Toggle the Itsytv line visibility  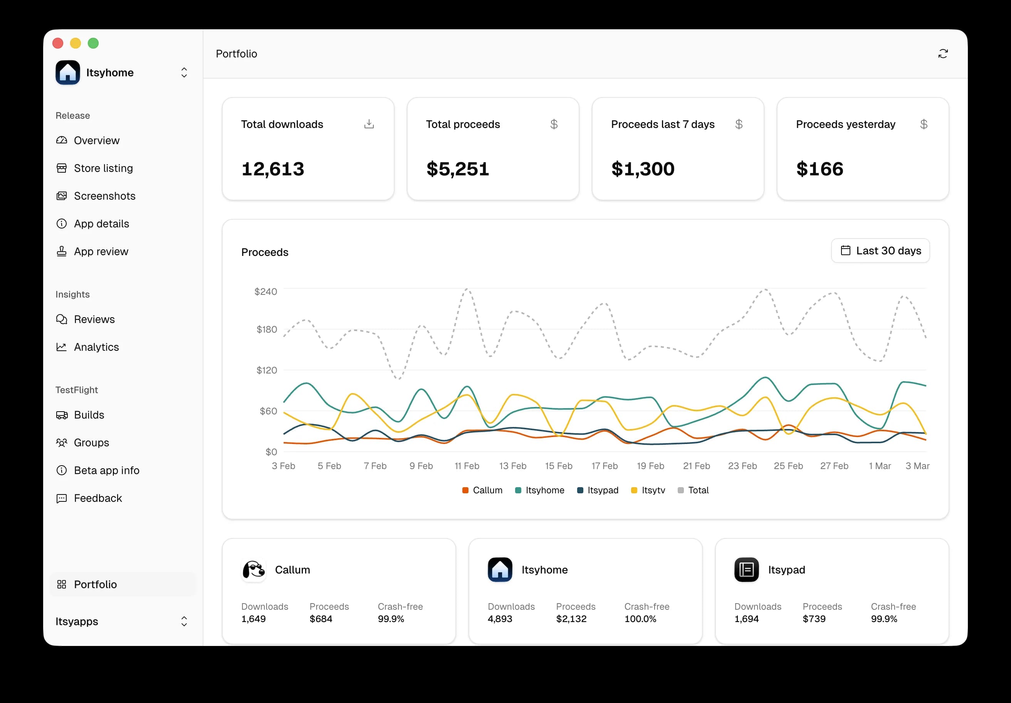[x=648, y=490]
